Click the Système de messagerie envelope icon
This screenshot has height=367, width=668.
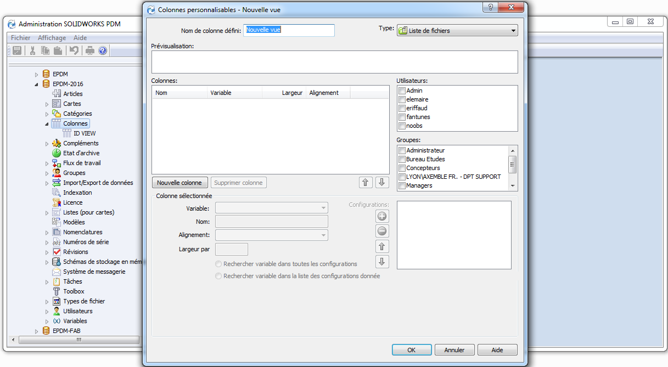(x=57, y=272)
